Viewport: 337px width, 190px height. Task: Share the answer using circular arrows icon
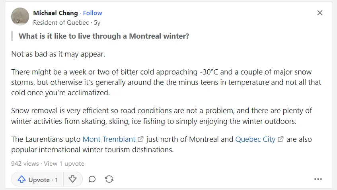(109, 179)
